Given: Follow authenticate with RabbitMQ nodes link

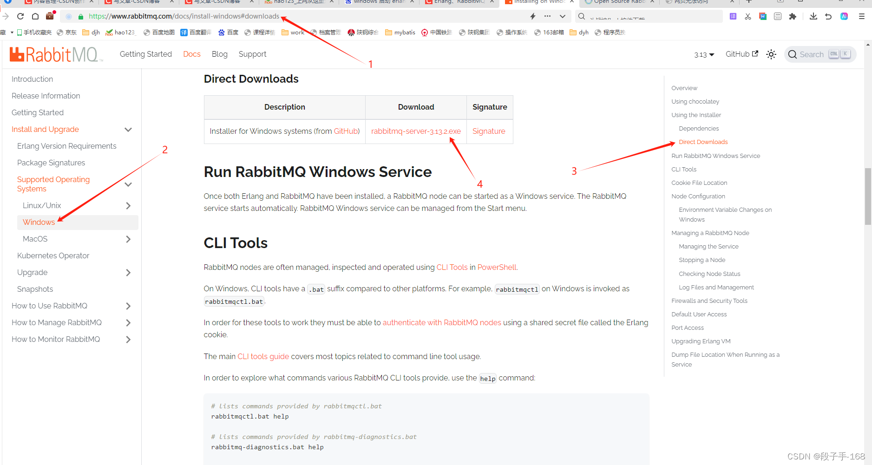Looking at the screenshot, I should point(441,322).
